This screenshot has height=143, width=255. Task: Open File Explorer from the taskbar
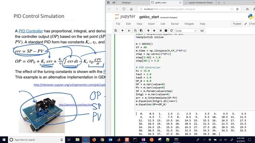[77, 139]
